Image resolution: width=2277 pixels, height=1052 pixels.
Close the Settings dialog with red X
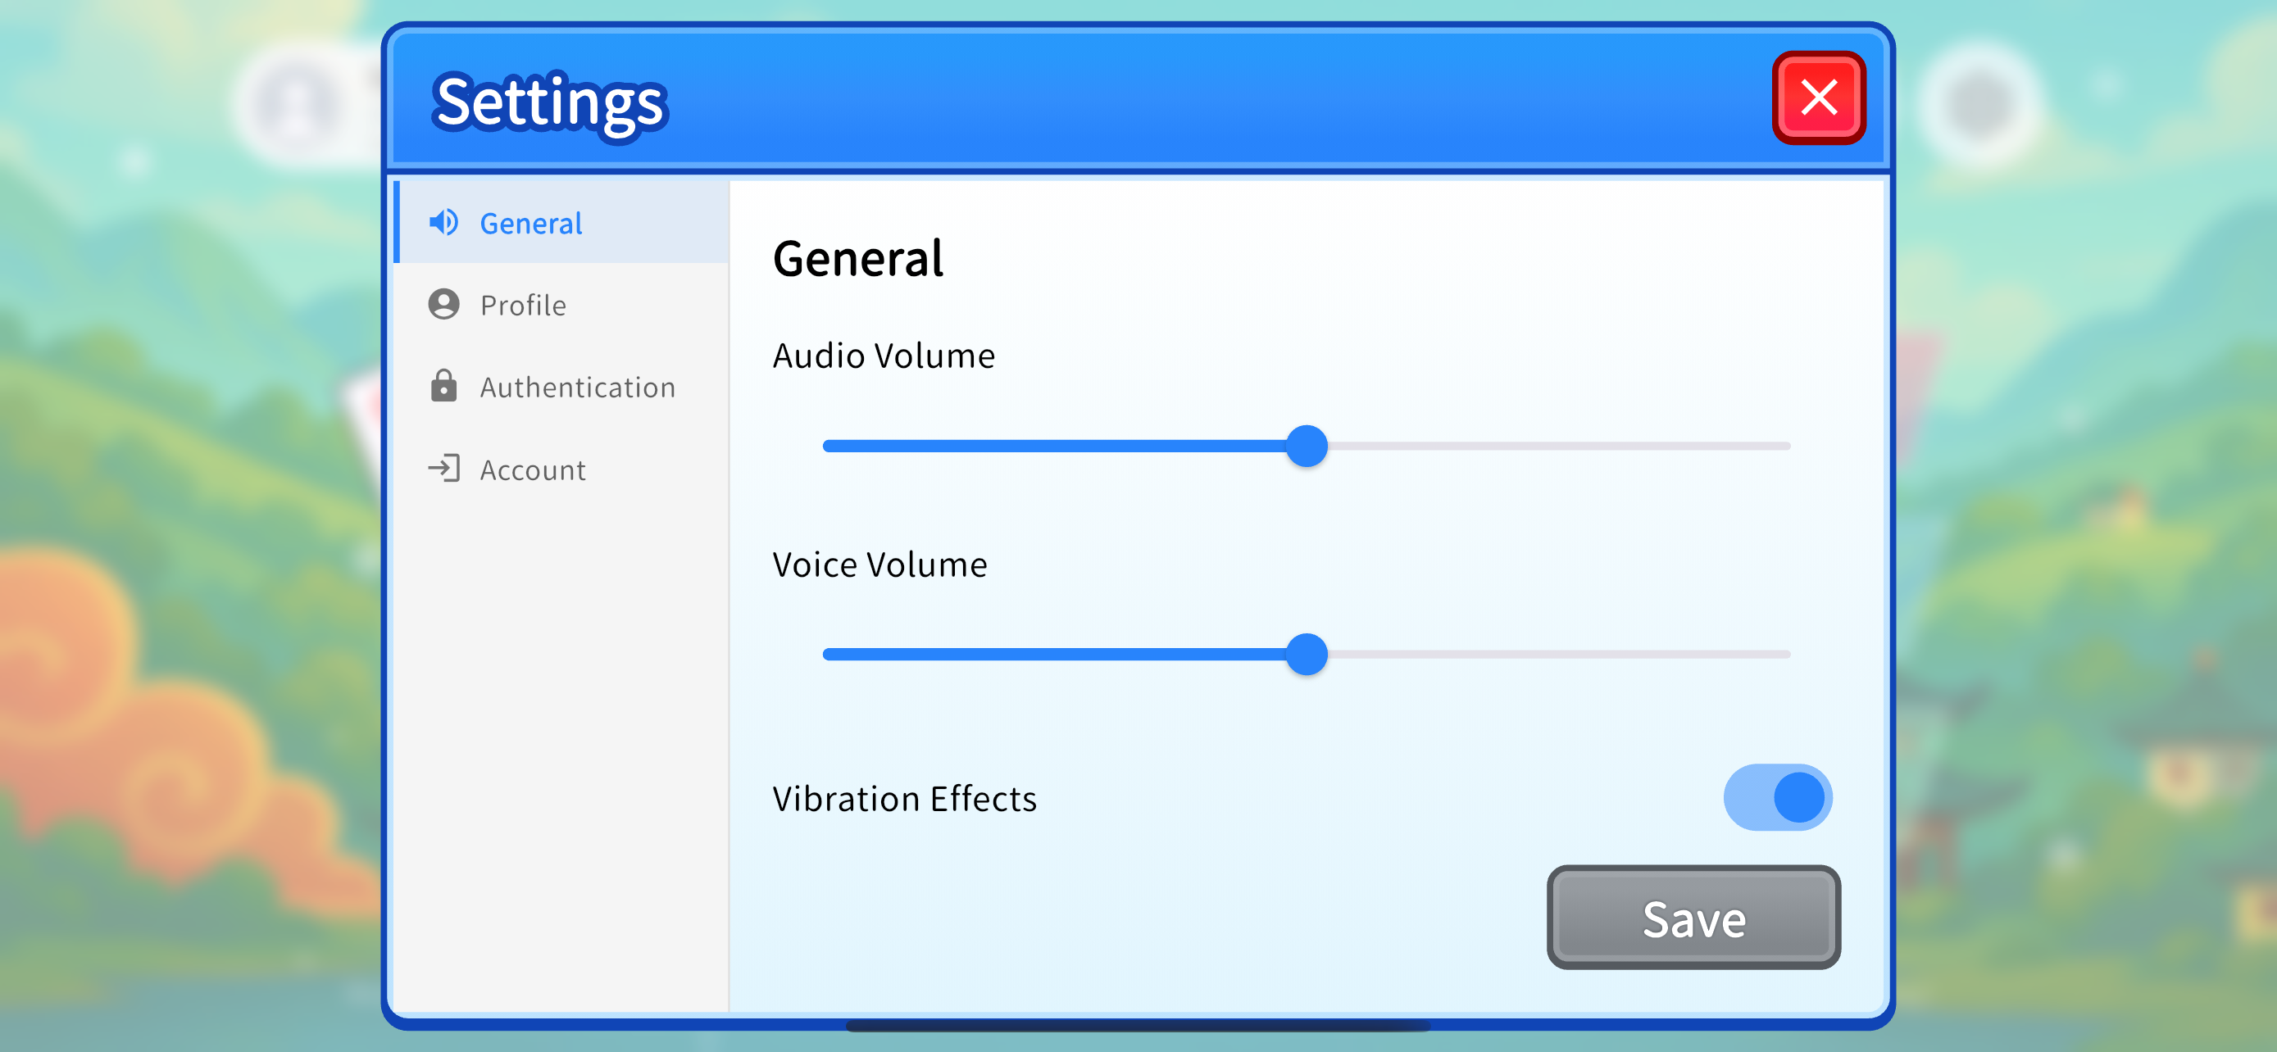click(1818, 97)
